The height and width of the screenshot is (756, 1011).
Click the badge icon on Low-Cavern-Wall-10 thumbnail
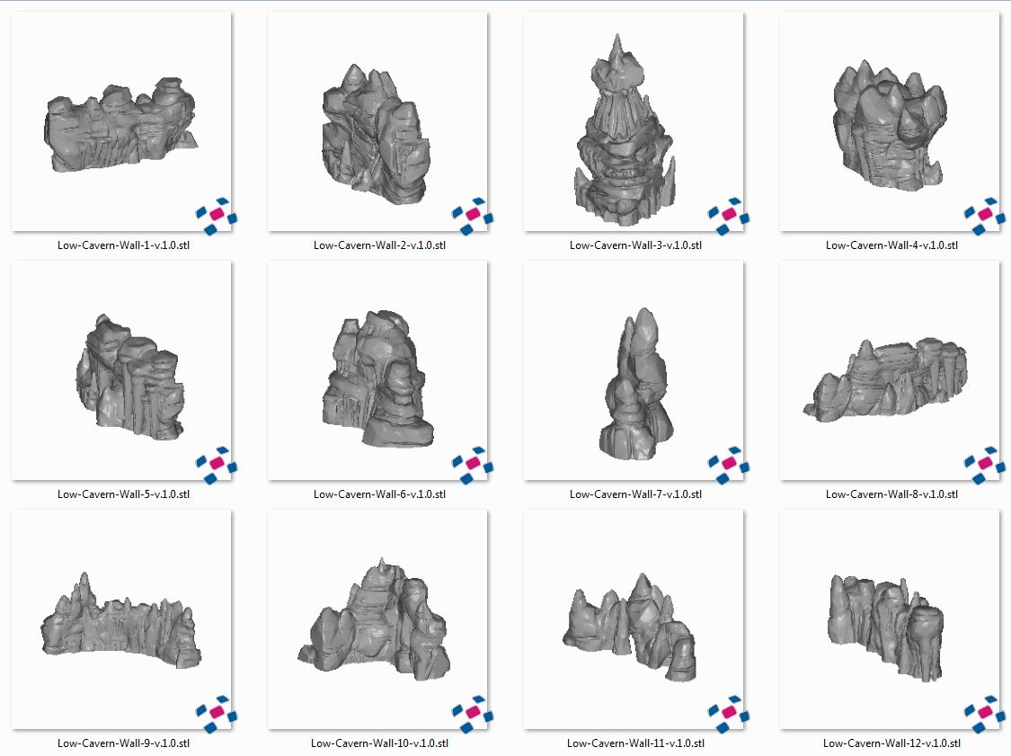click(472, 713)
